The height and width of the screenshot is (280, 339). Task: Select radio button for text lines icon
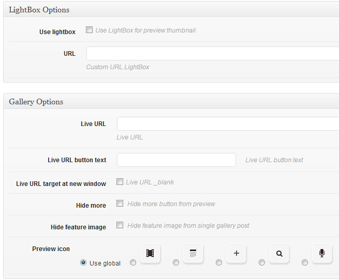pyautogui.click(x=176, y=262)
